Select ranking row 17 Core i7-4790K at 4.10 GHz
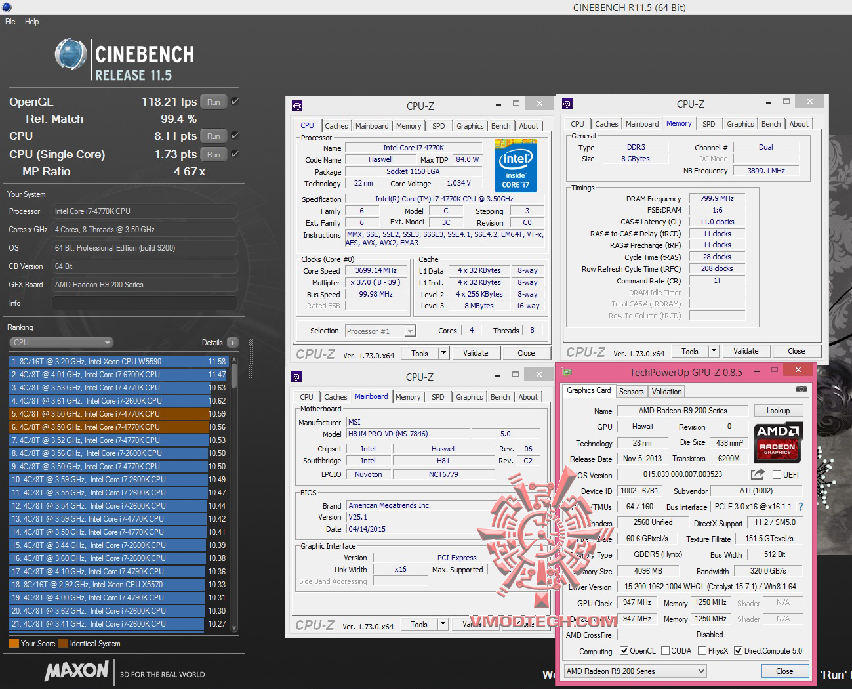The height and width of the screenshot is (689, 852). pos(119,572)
